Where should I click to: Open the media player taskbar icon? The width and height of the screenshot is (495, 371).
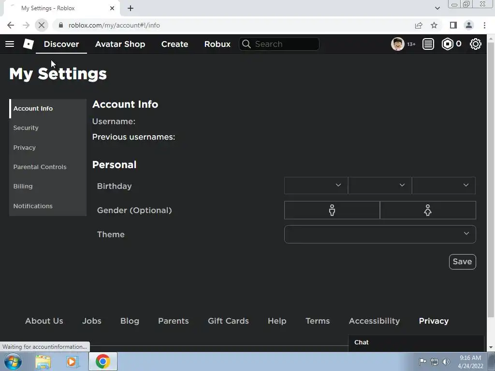(72, 362)
